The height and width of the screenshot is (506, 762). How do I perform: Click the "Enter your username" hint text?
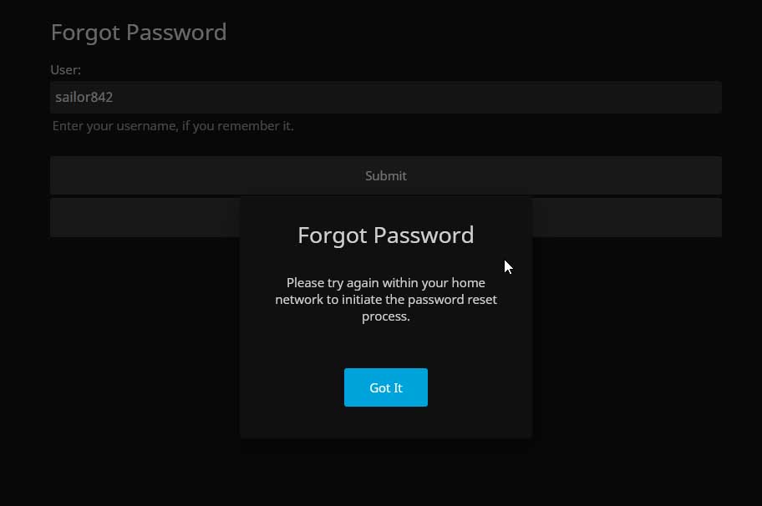(x=173, y=126)
